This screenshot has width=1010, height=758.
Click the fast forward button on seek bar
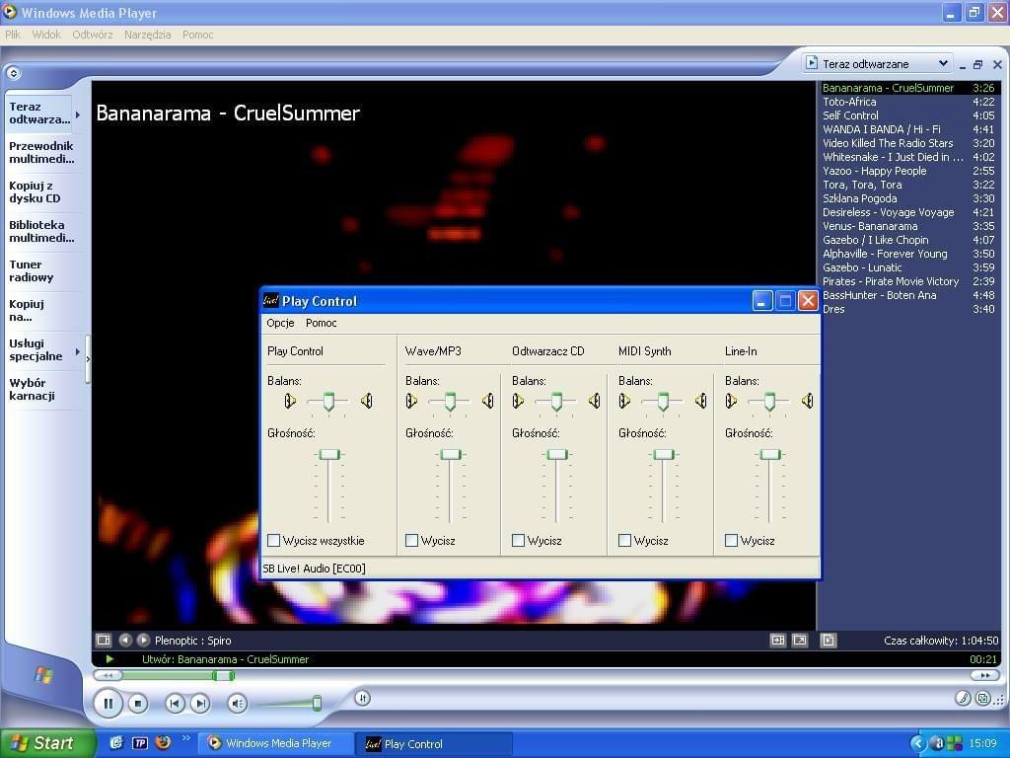tap(985, 675)
